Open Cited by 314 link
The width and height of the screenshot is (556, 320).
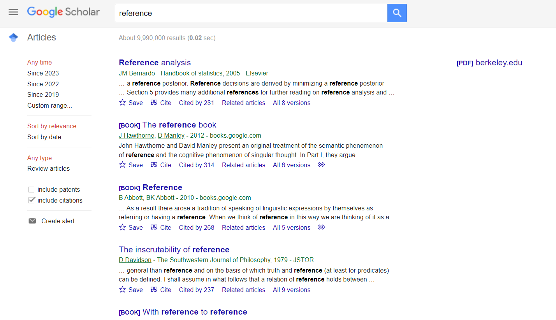pyautogui.click(x=196, y=165)
